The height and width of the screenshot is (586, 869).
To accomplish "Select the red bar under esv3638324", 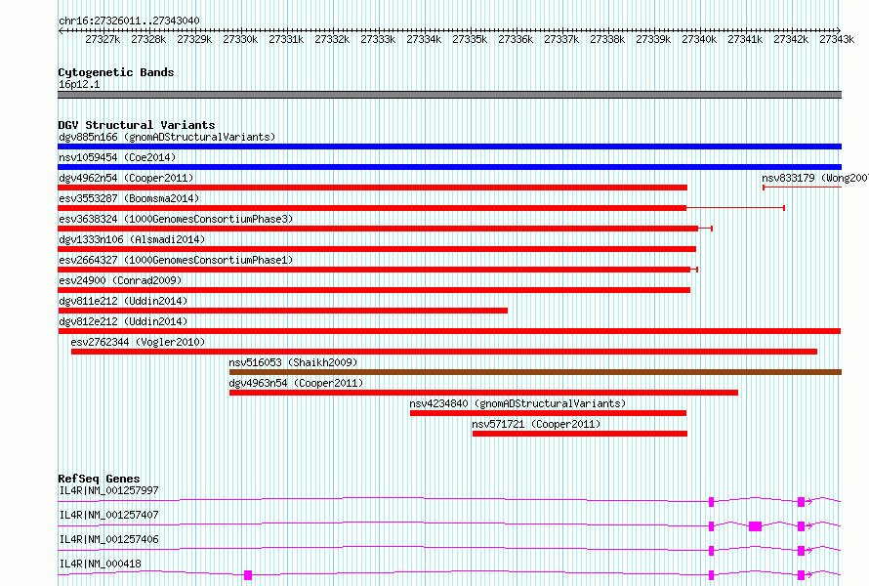I will [378, 229].
